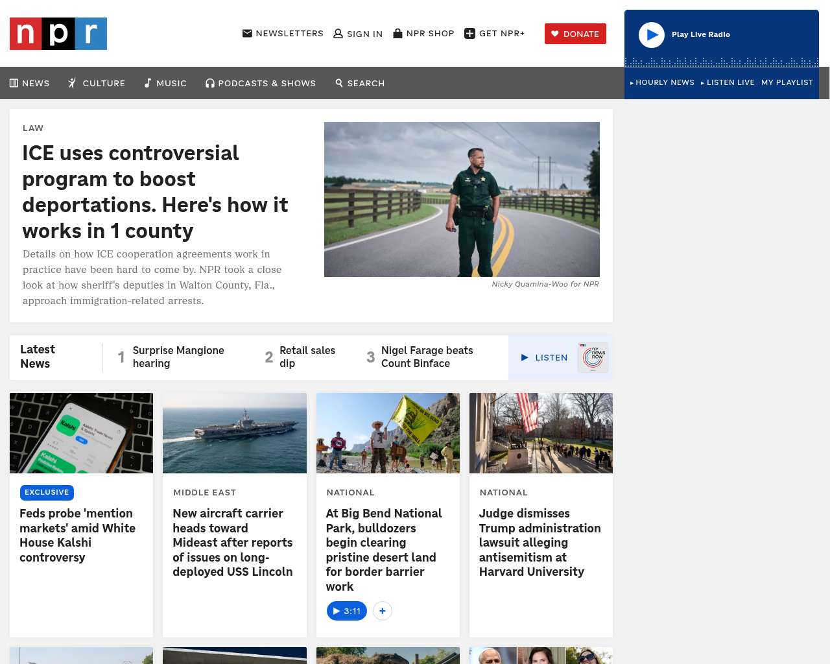
Task: Click the NPR Shop bag icon
Action: point(398,33)
